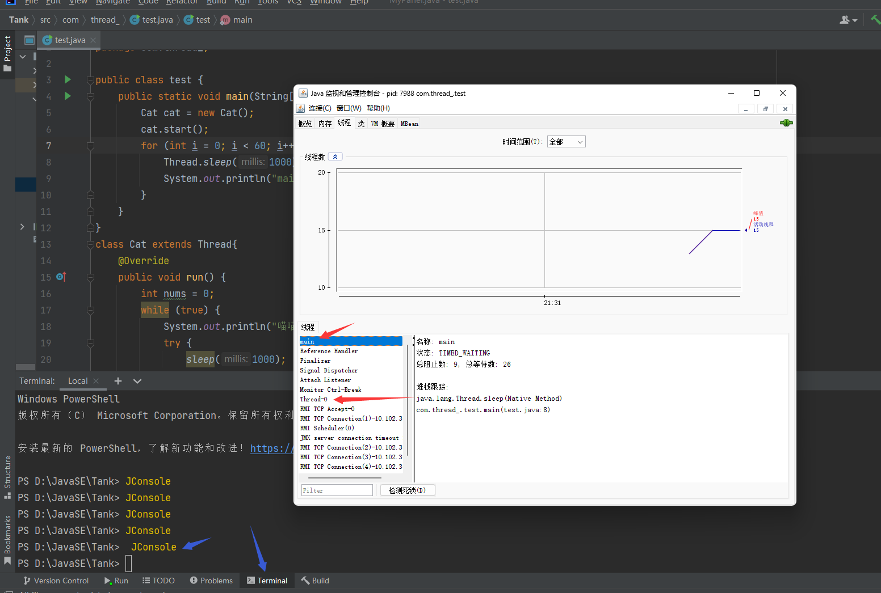Open the time range dropdown in JConsole
This screenshot has height=593, width=881.
click(566, 142)
